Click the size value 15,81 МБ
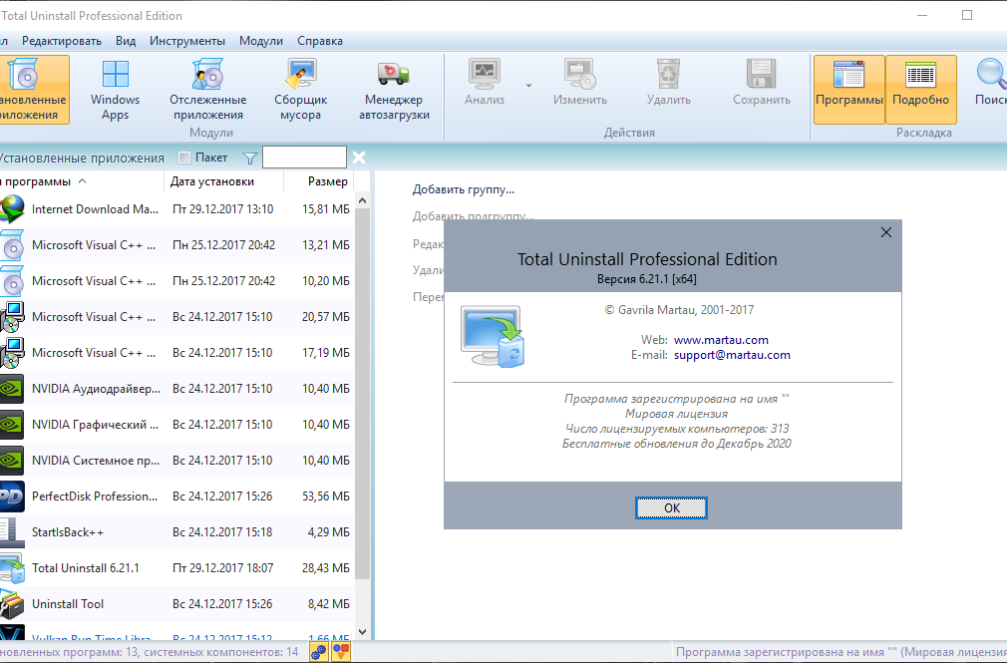Viewport: 1007px width, 663px height. coord(326,209)
